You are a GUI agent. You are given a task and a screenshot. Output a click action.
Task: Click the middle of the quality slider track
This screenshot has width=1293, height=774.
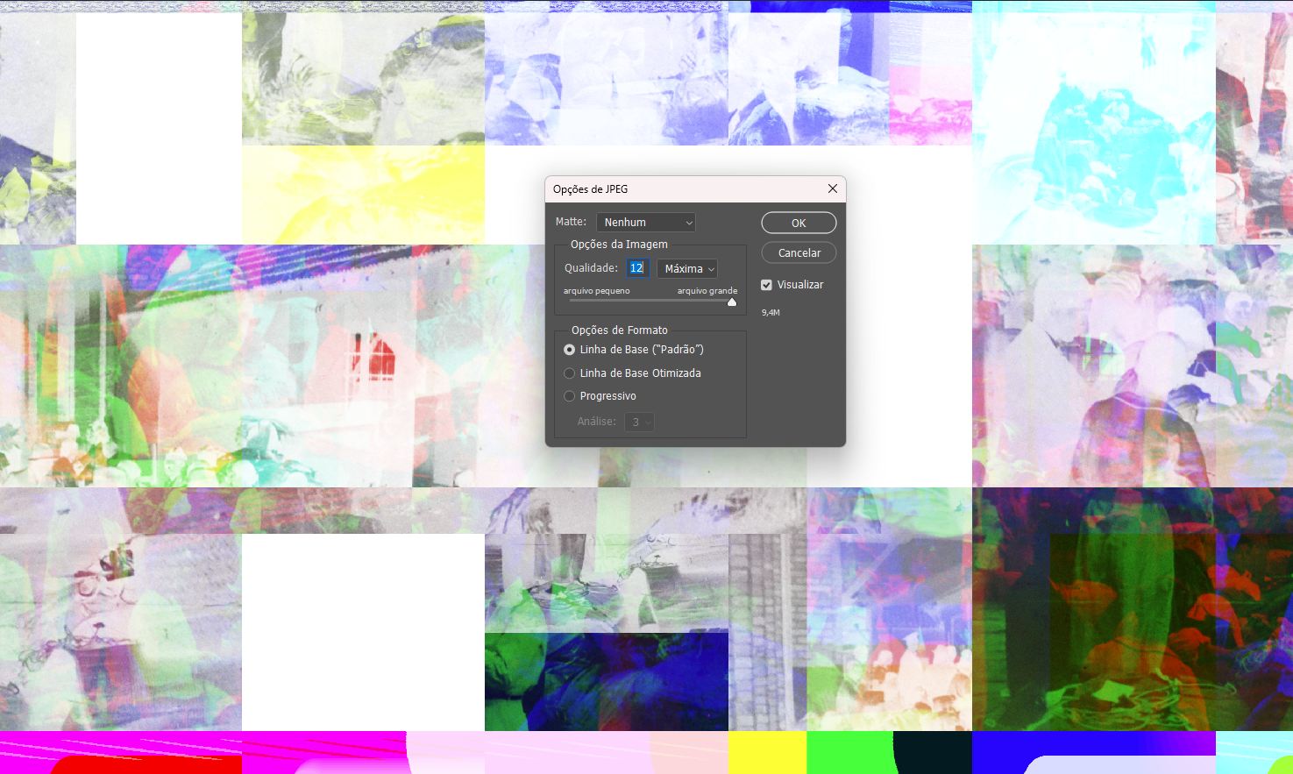pos(650,301)
